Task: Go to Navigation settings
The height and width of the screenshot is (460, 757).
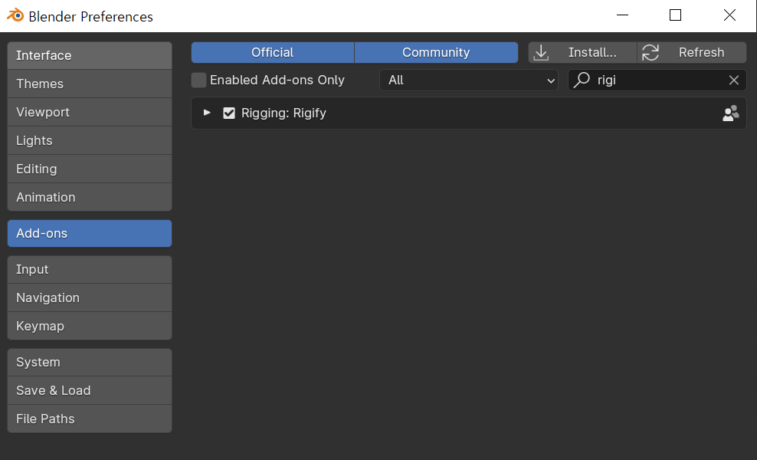Action: click(x=90, y=297)
